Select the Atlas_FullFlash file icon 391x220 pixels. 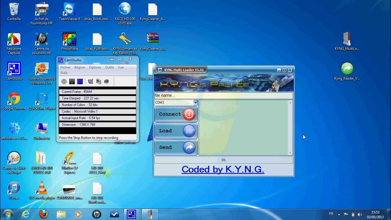pos(97,42)
